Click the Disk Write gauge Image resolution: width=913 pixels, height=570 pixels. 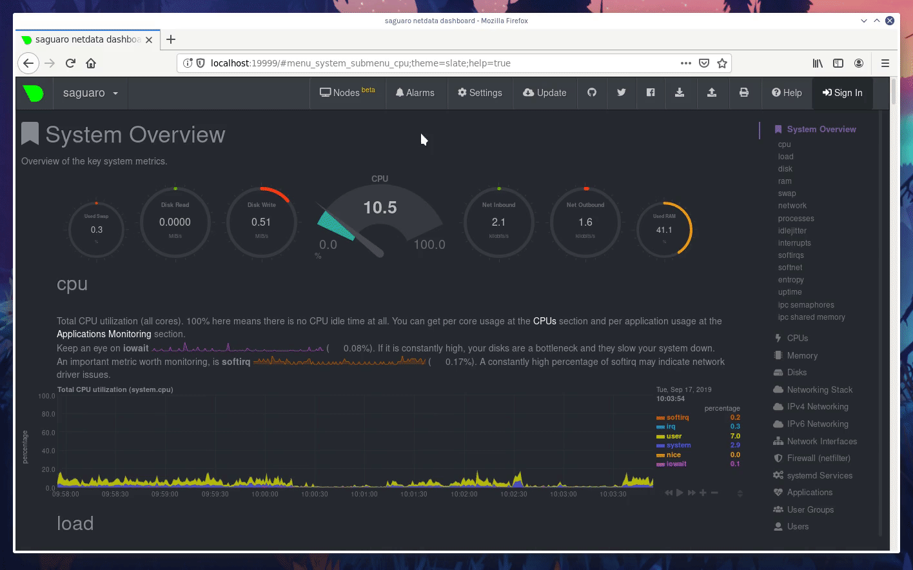pos(261,222)
